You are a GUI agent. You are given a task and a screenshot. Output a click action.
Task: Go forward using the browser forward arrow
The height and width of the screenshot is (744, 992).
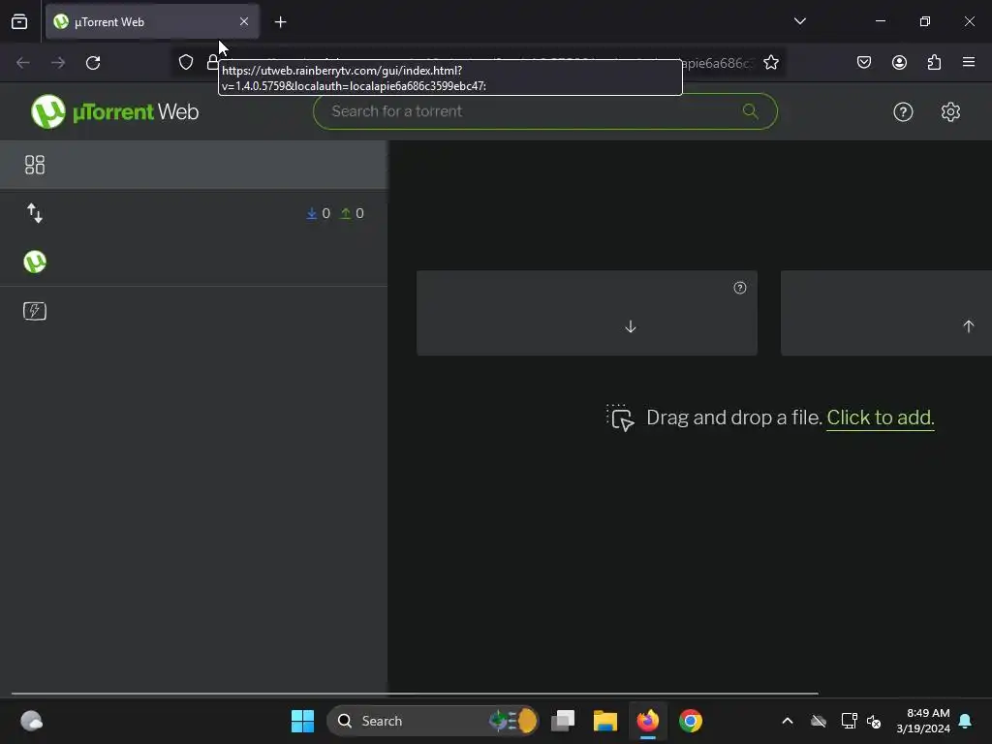coord(58,63)
